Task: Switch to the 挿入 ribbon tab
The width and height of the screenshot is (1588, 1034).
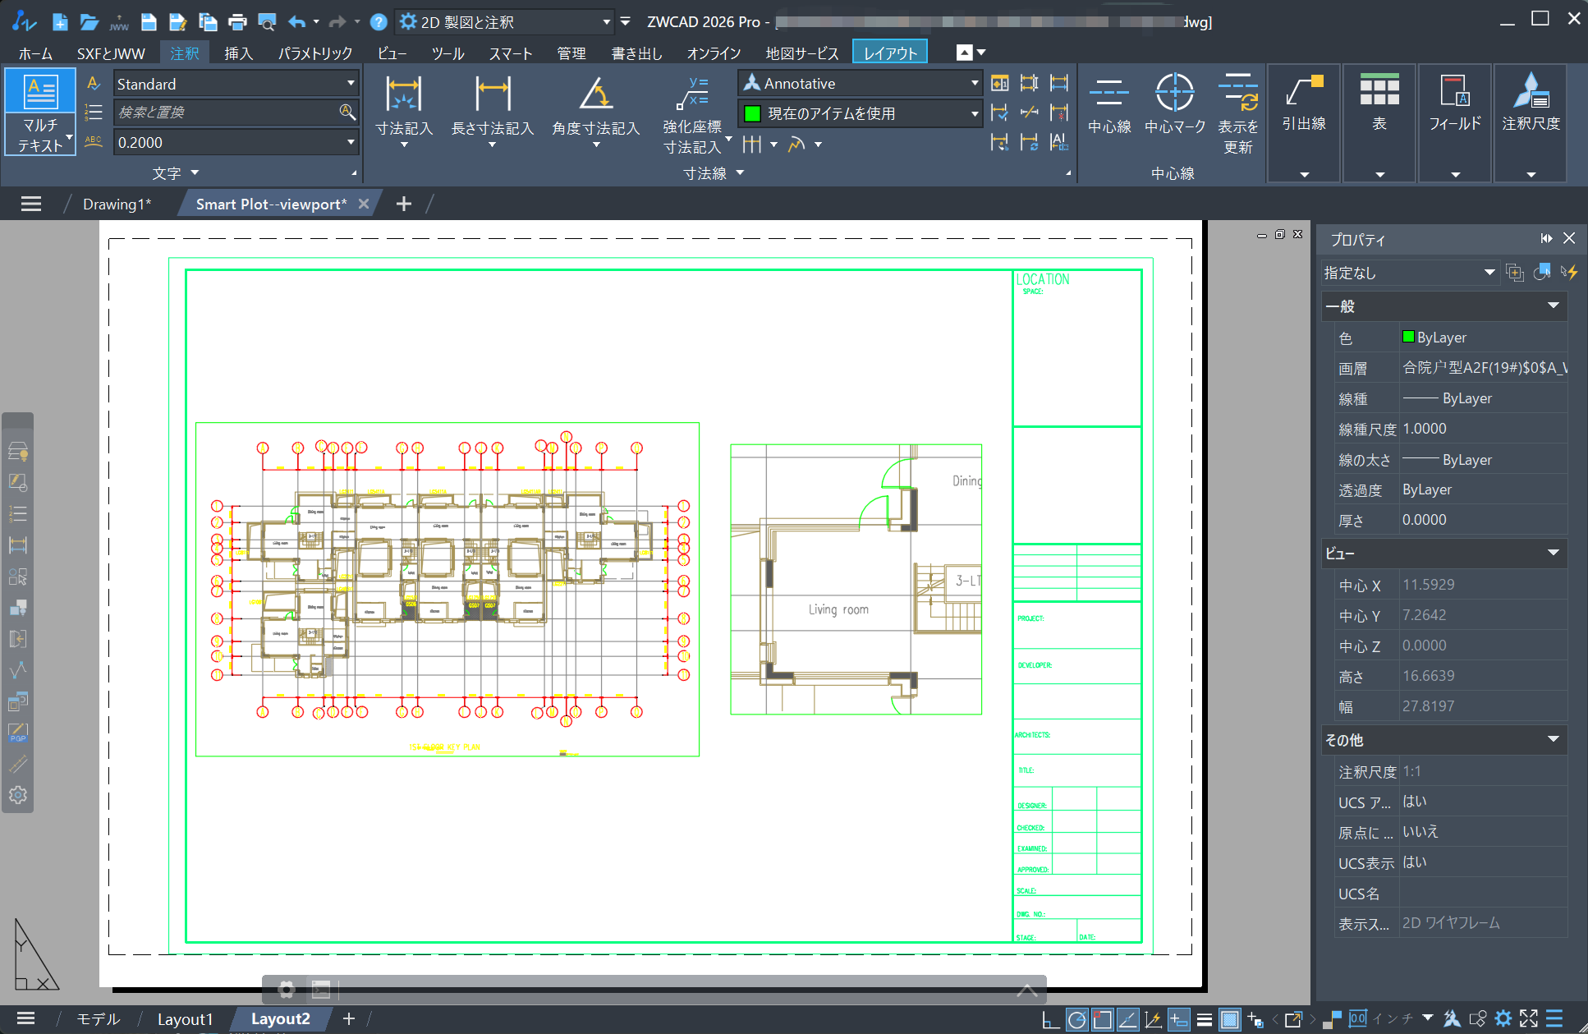Action: (238, 53)
